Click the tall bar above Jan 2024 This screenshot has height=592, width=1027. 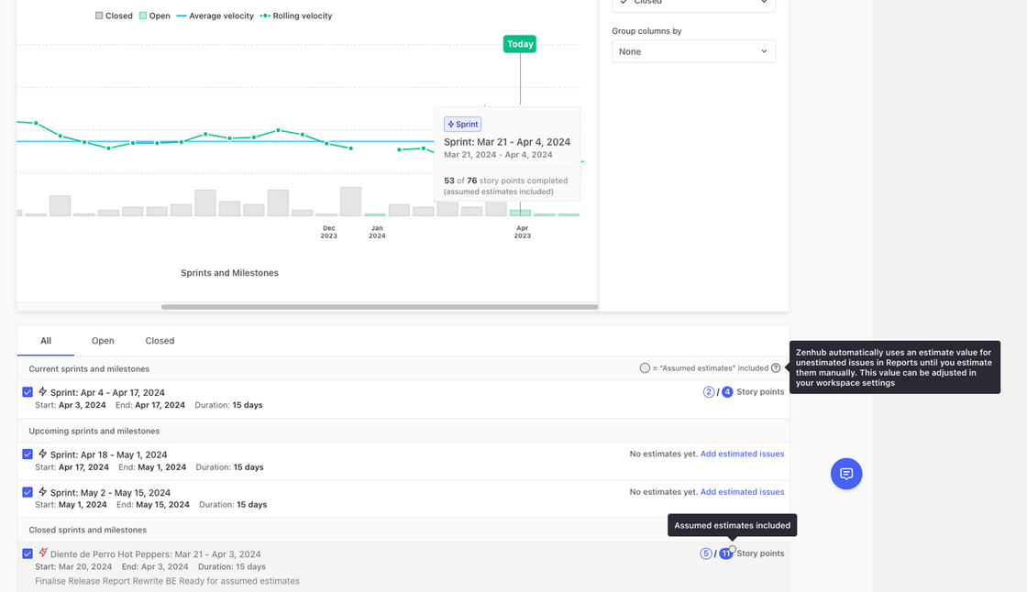(350, 202)
